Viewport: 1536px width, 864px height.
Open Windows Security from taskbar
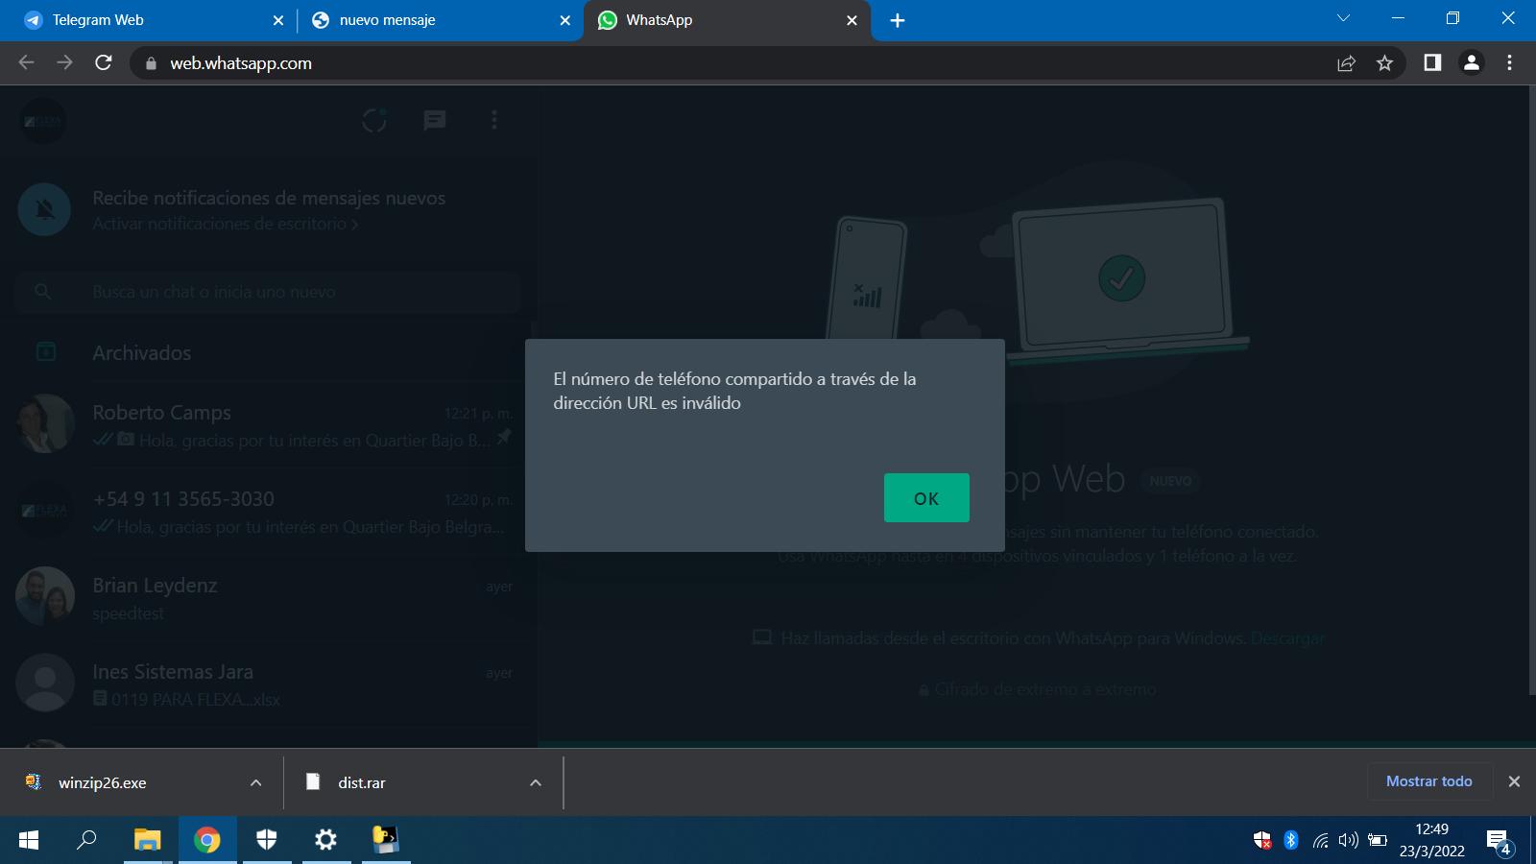267,840
